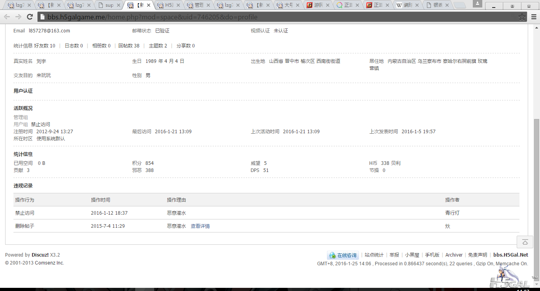
Task: Click the 举报 report link
Action: (394, 255)
